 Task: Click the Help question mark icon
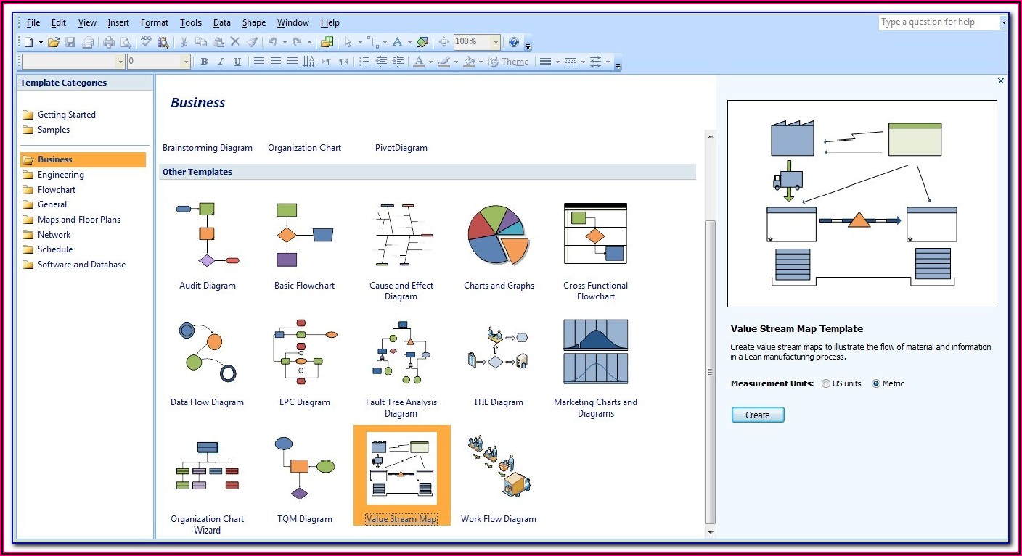(514, 43)
